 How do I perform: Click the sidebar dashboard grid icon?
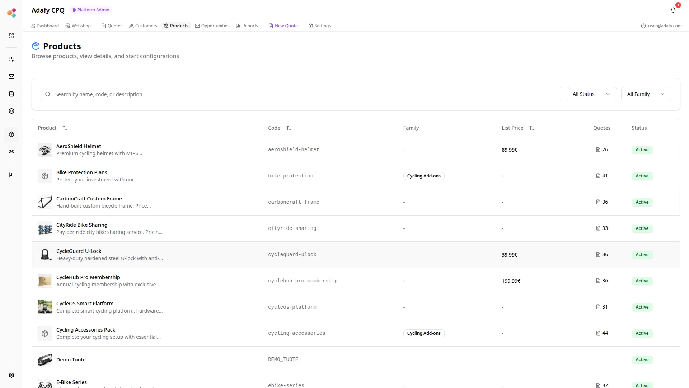(x=11, y=36)
